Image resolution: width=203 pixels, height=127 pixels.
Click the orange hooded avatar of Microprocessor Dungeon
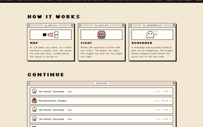[x=34, y=101]
